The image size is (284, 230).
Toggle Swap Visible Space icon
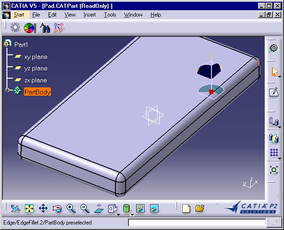[154, 208]
